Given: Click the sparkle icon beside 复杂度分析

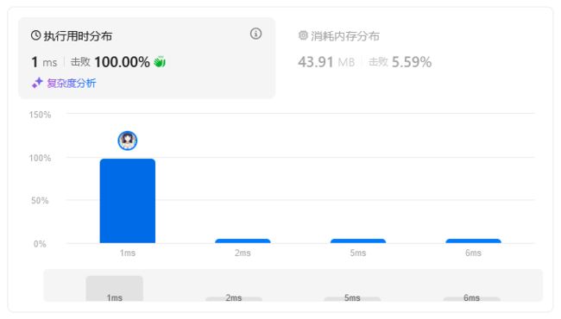Looking at the screenshot, I should [37, 83].
